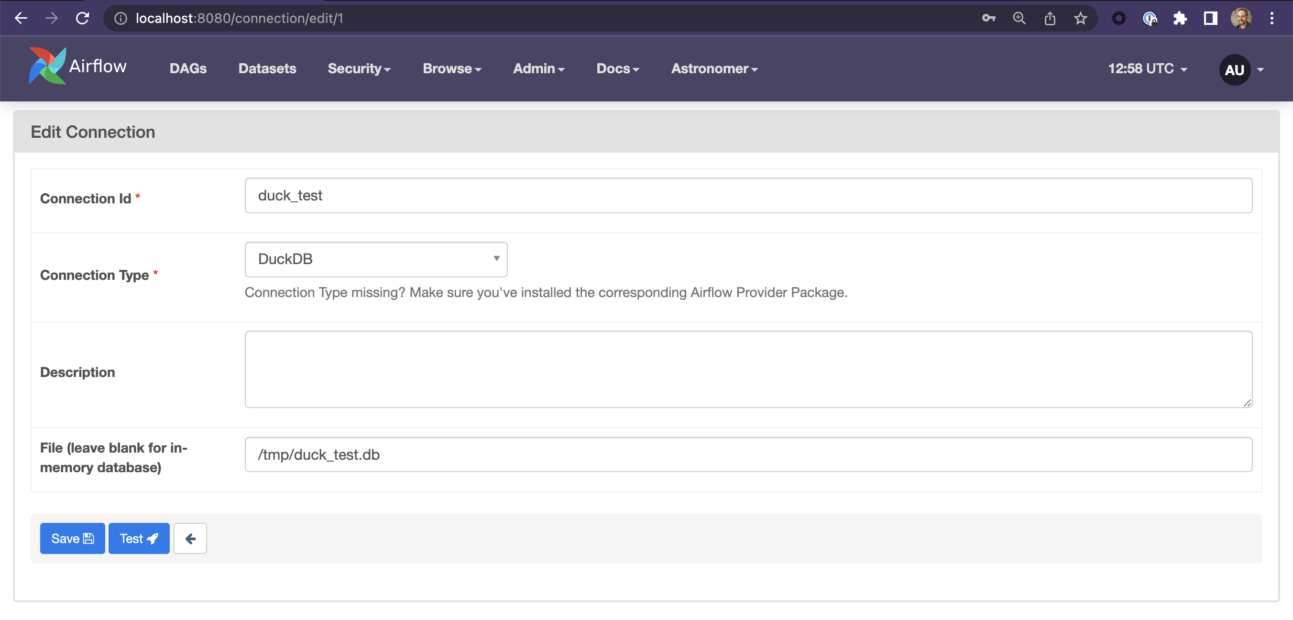Click the Datasets menu item
The height and width of the screenshot is (620, 1293).
click(266, 68)
